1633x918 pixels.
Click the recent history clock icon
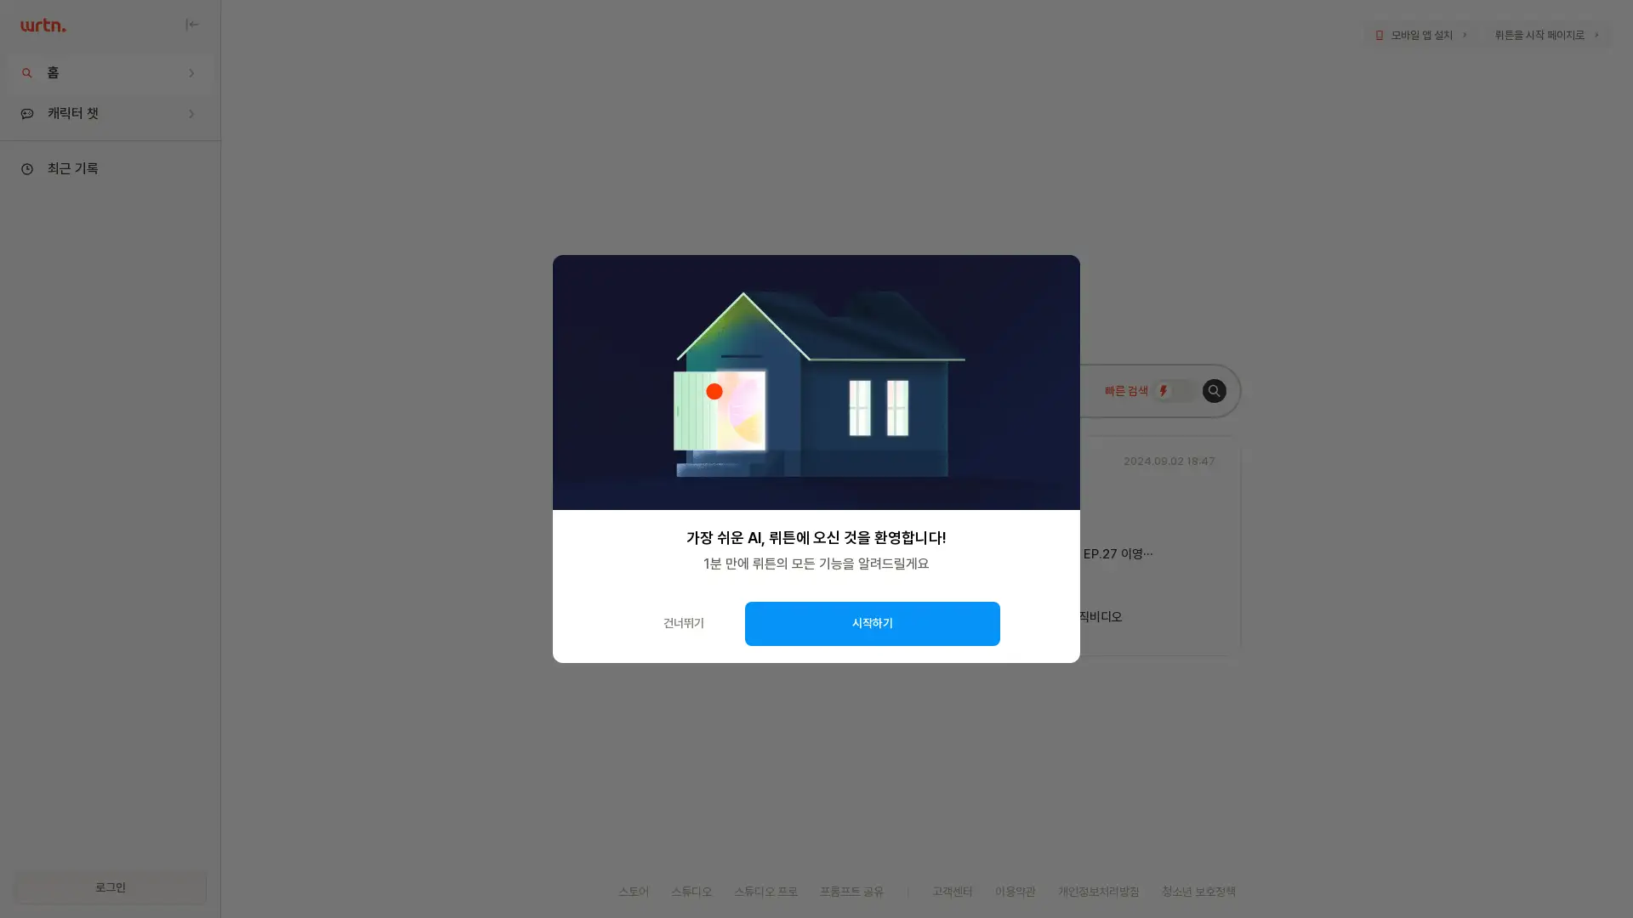point(27,168)
